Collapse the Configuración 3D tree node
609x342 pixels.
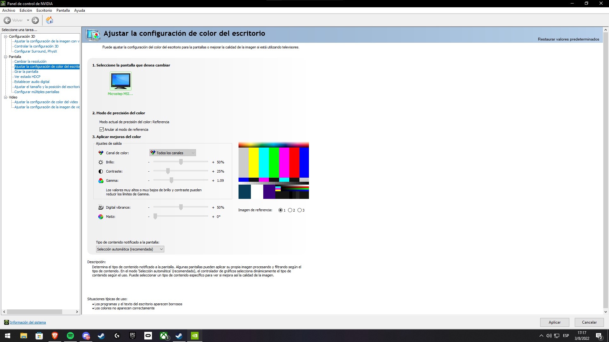click(x=5, y=36)
